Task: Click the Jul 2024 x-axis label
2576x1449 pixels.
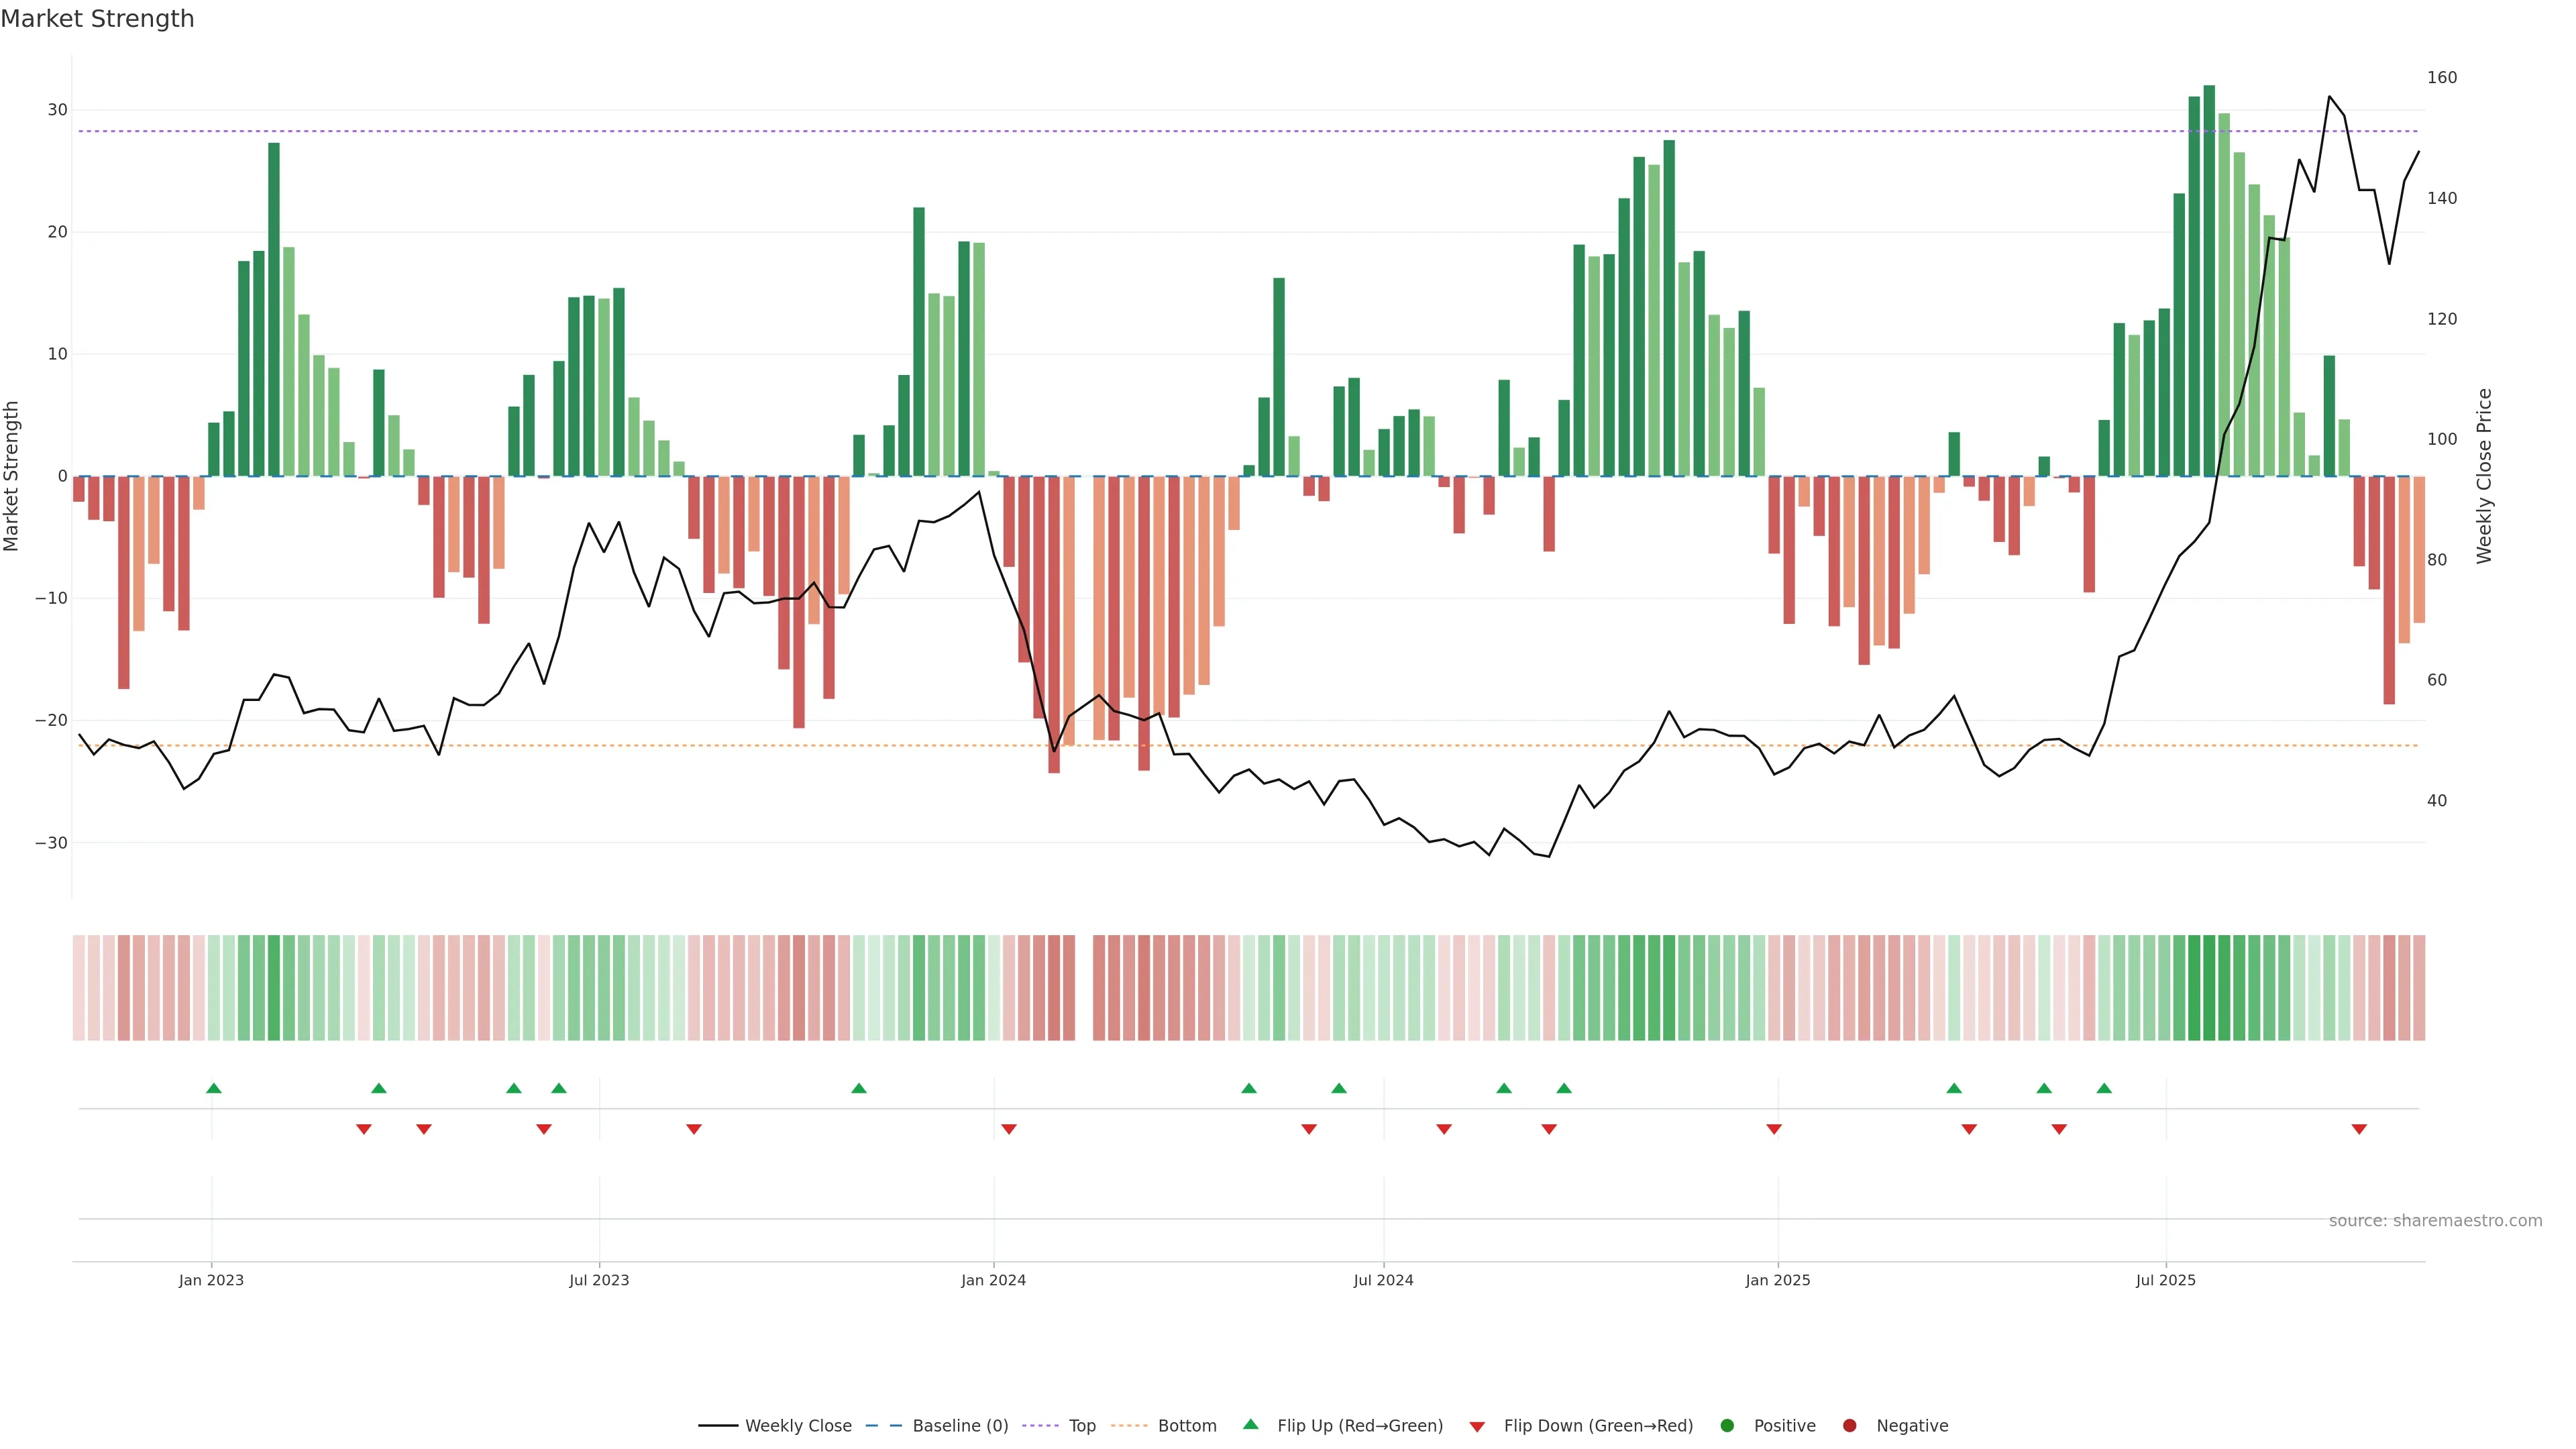Action: click(1383, 1280)
